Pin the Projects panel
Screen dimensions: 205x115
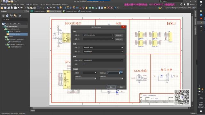[x=26, y=11]
